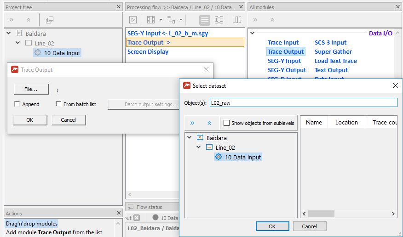Close the All modules panel
The width and height of the screenshot is (403, 237).
pos(398,7)
